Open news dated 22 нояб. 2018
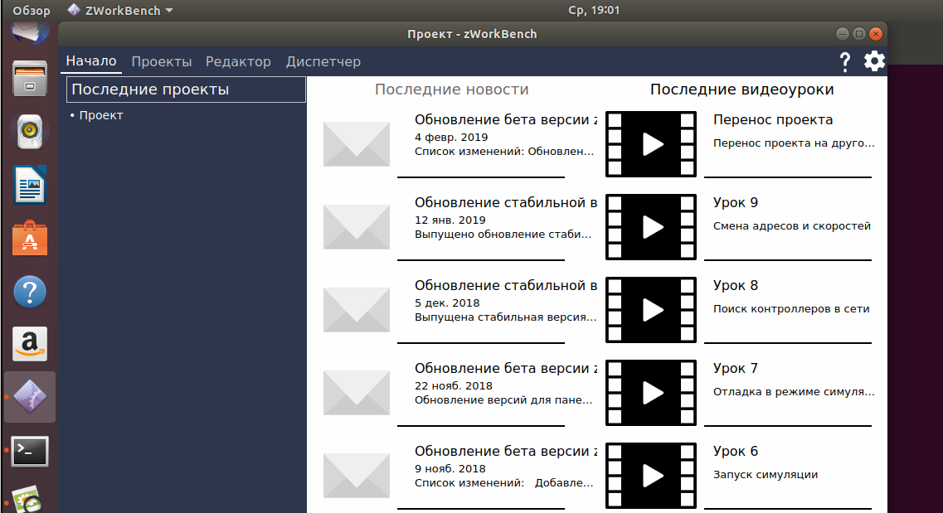Screen dimensions: 943x513 pyautogui.click(x=504, y=385)
